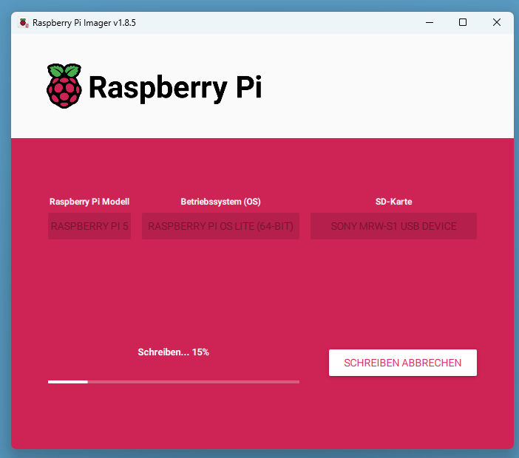The height and width of the screenshot is (458, 519).
Task: Click the RASPBERRY PI 5 model button
Action: pyautogui.click(x=89, y=226)
